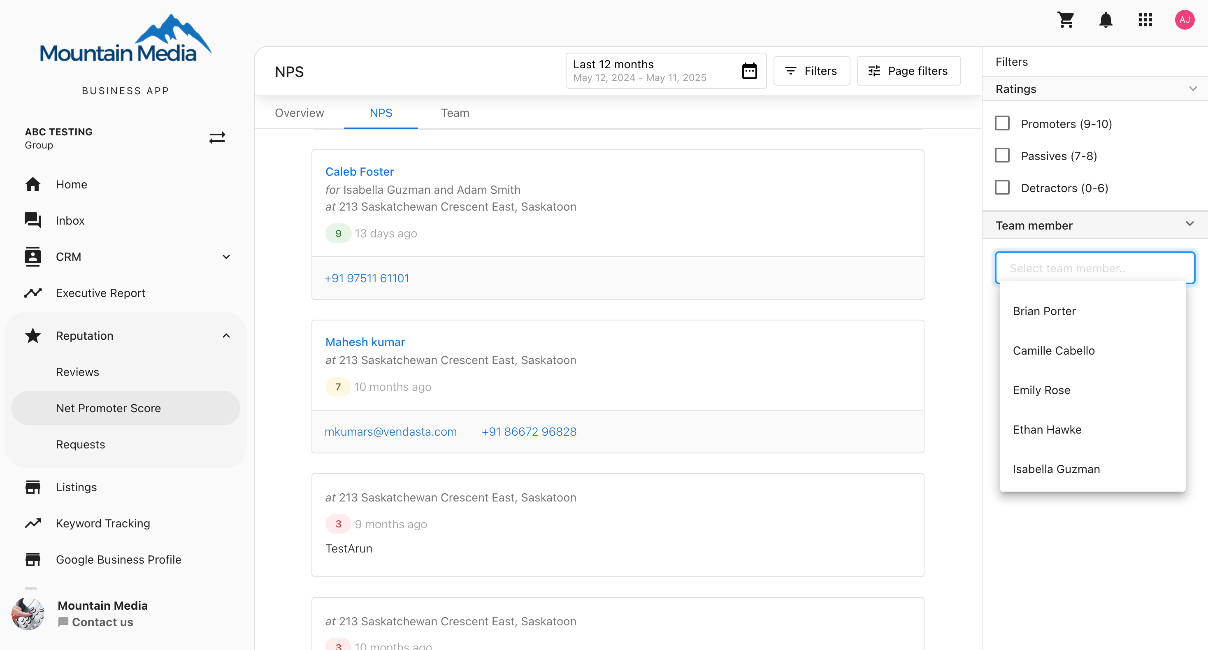Open Caleb Foster's profile link
1208x650 pixels.
point(360,172)
